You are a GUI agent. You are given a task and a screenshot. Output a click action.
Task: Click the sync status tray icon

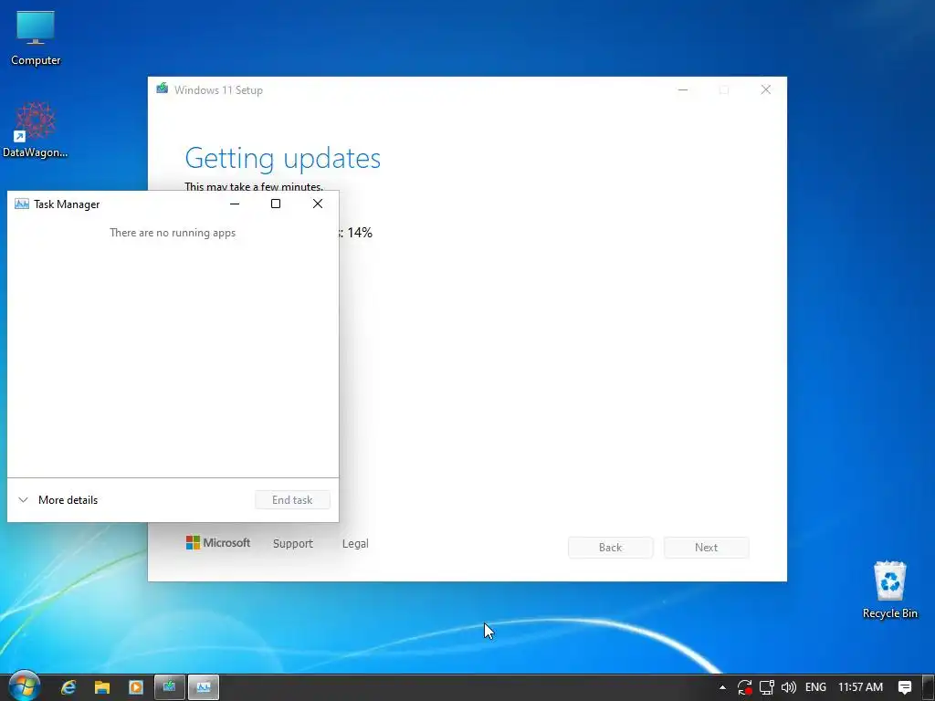coord(744,687)
